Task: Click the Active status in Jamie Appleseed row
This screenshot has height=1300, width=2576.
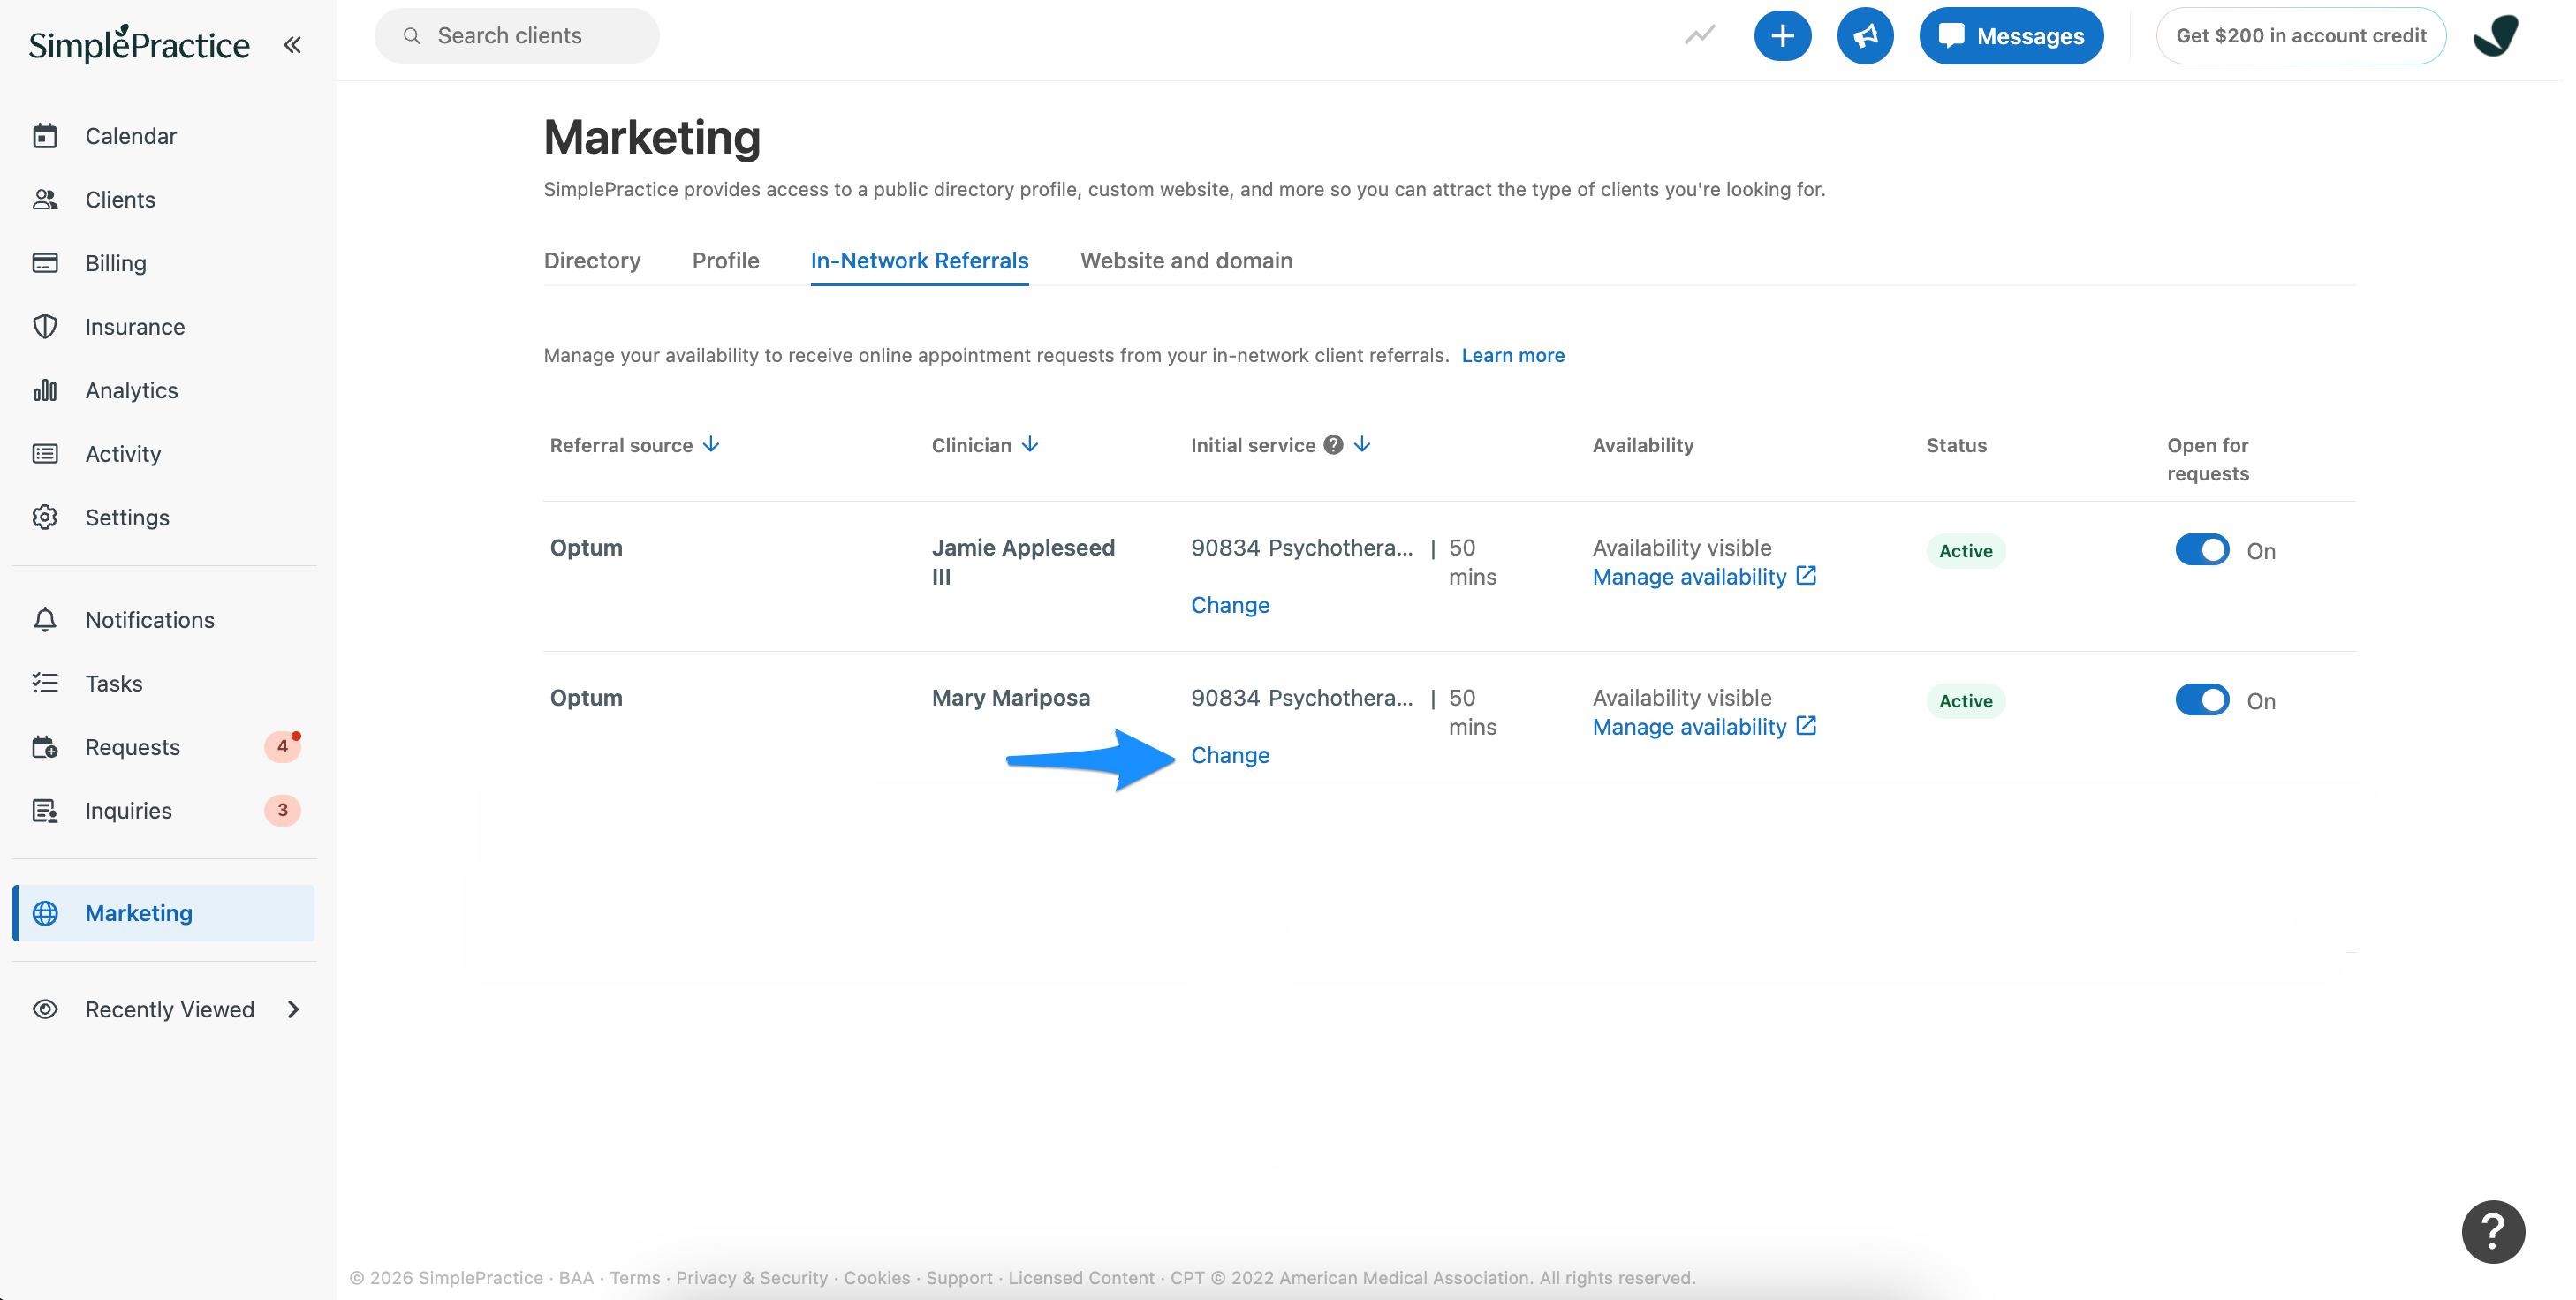Action: pyautogui.click(x=1965, y=551)
